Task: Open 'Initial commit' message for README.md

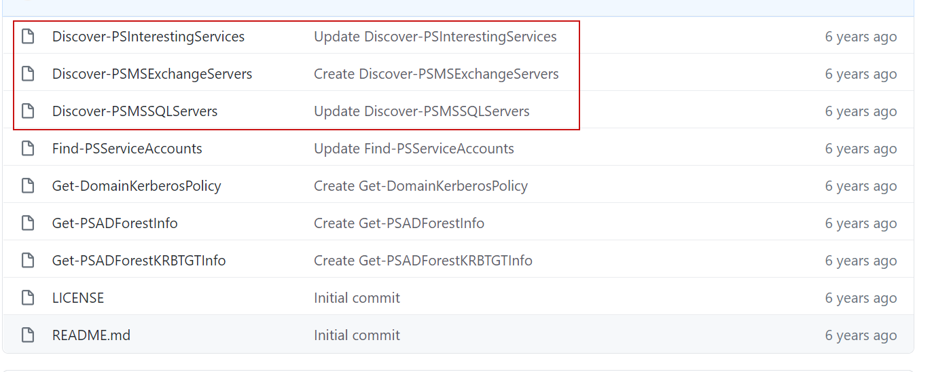Action: click(x=357, y=335)
